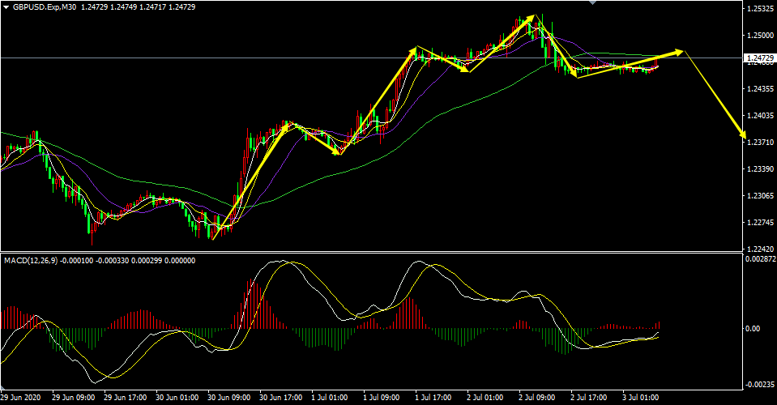The image size is (777, 405).
Task: Click the 1.23710 price scale label
Action: click(760, 142)
